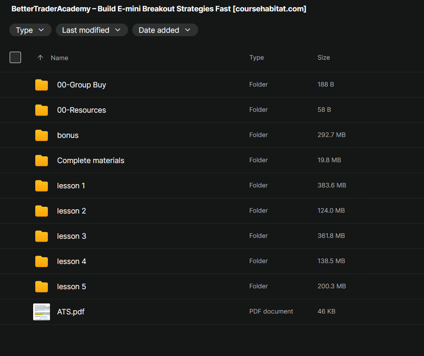Sort by the Type column header
Viewport: 424px width, 356px height.
pos(256,58)
